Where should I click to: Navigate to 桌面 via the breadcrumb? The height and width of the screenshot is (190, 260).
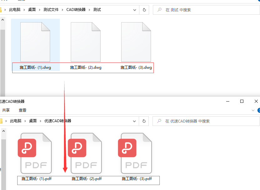[x=32, y=10]
